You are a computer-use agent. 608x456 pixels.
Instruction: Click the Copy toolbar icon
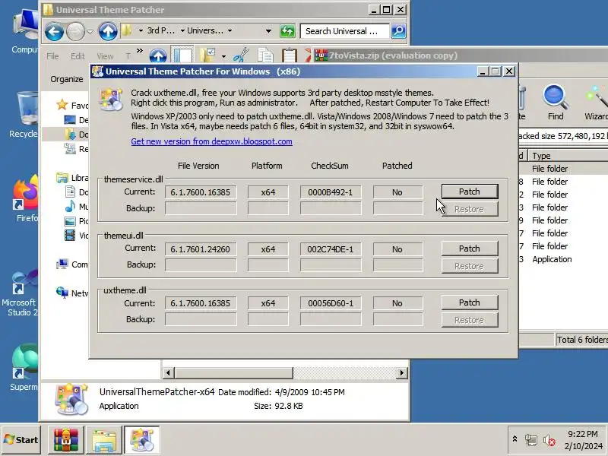click(x=265, y=55)
